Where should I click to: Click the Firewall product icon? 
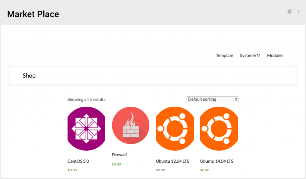(131, 125)
